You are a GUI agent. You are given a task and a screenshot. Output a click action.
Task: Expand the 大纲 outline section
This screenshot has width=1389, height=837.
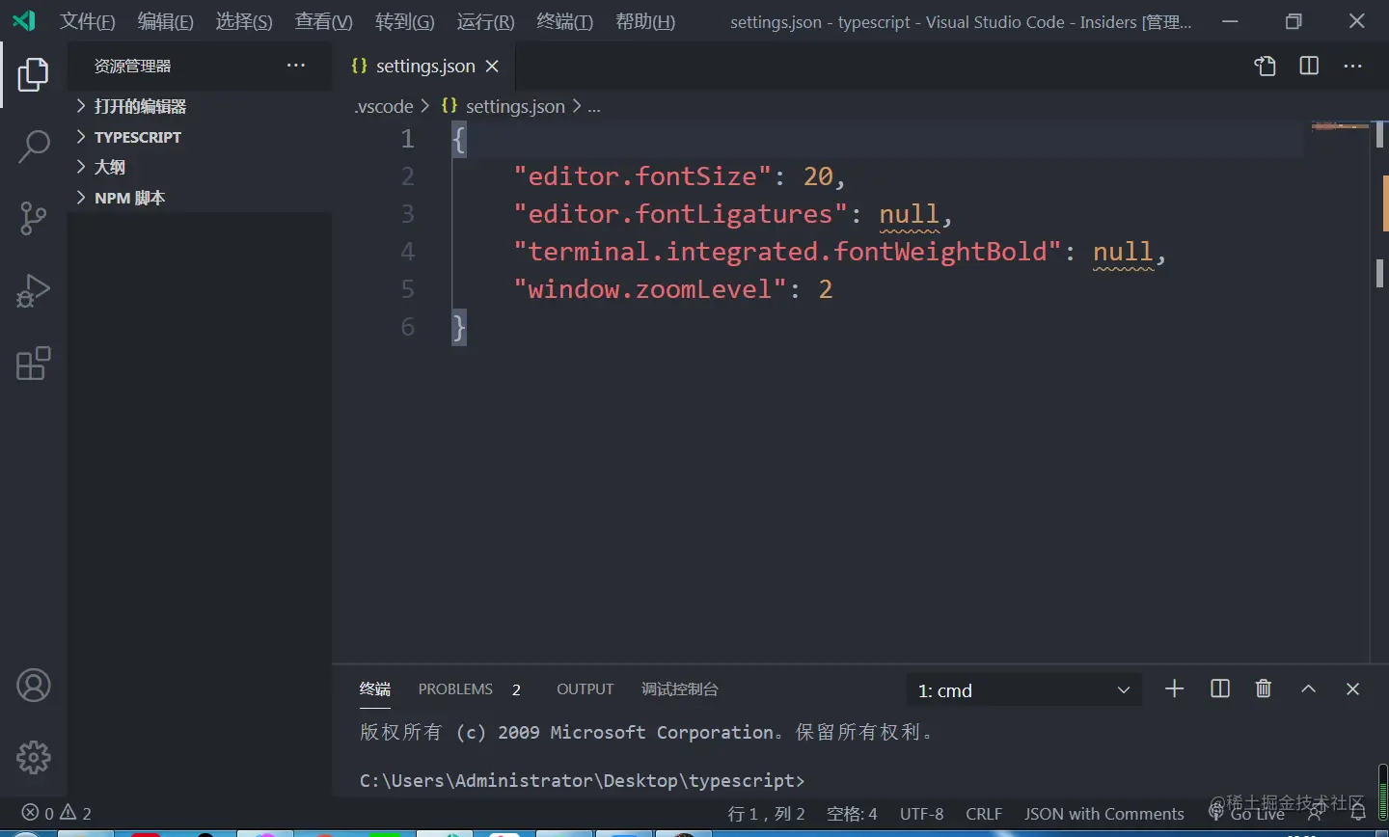200,167
